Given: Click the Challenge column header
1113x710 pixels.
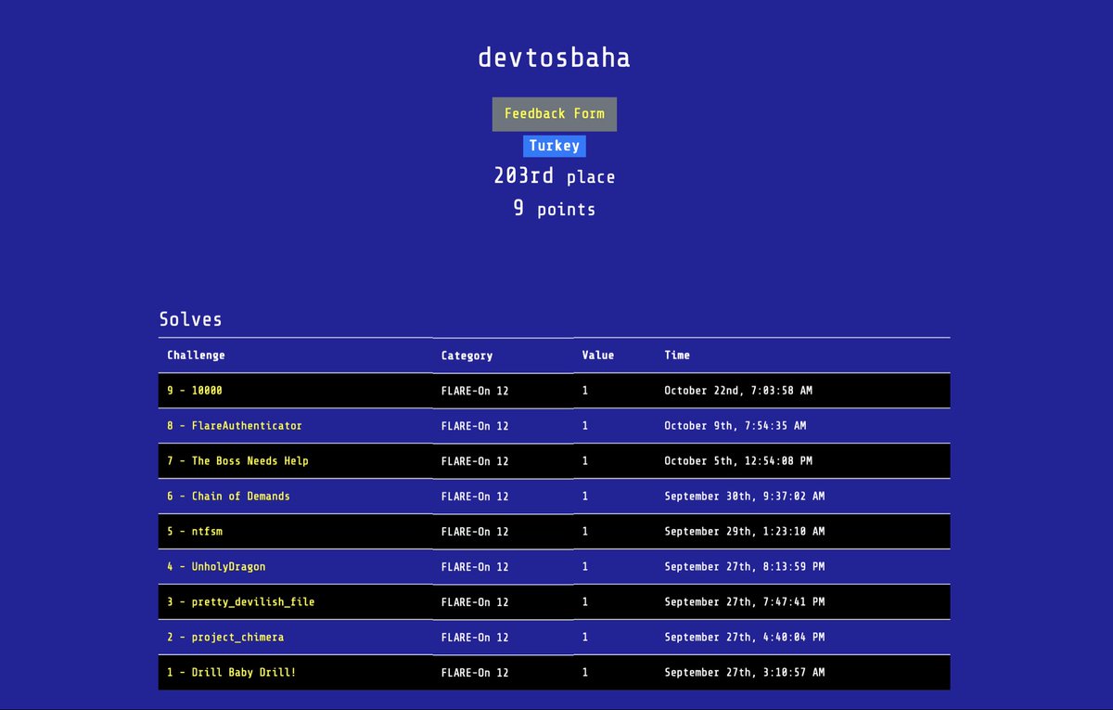Looking at the screenshot, I should click(x=196, y=355).
